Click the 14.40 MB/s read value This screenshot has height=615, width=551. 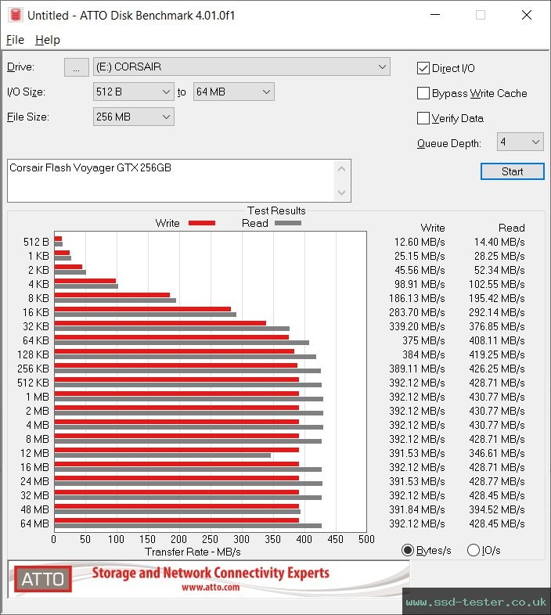(x=499, y=242)
